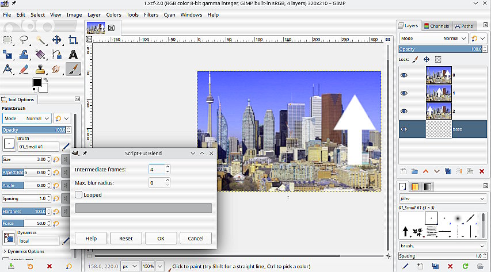Screen dimensions: 491x272
Task: Click OK in the Script-Fu Blend dialog
Action: 161,238
